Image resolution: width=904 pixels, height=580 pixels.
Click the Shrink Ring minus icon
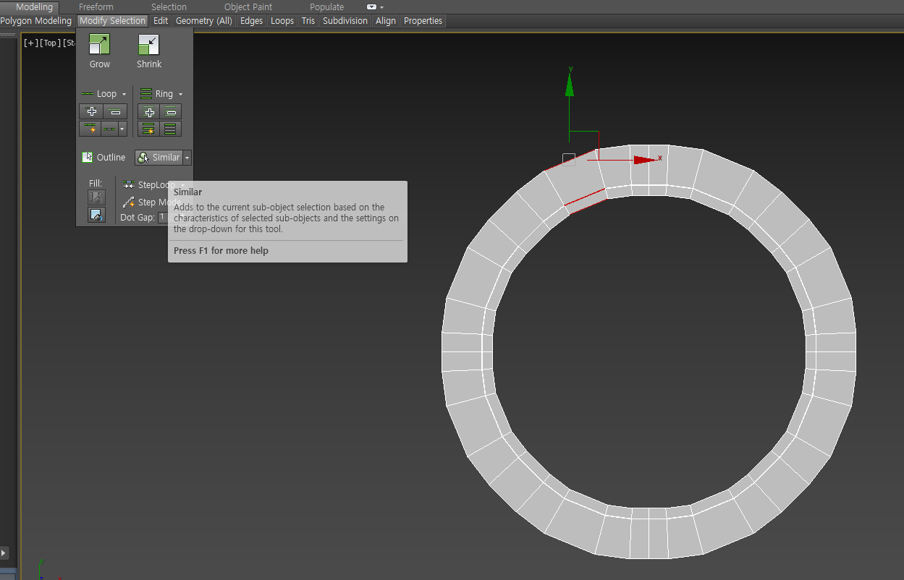(171, 111)
